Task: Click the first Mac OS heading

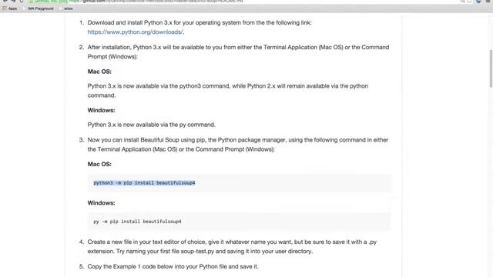Action: [x=99, y=72]
